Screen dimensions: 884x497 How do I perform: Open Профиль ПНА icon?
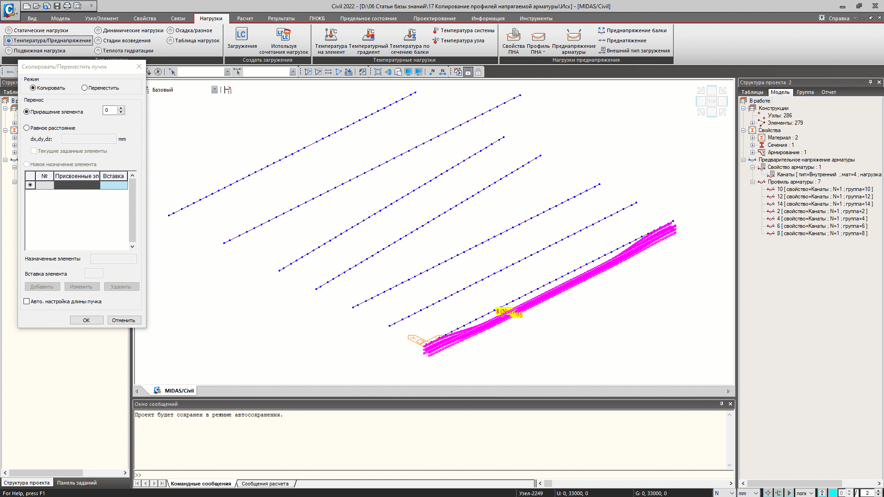coord(538,36)
